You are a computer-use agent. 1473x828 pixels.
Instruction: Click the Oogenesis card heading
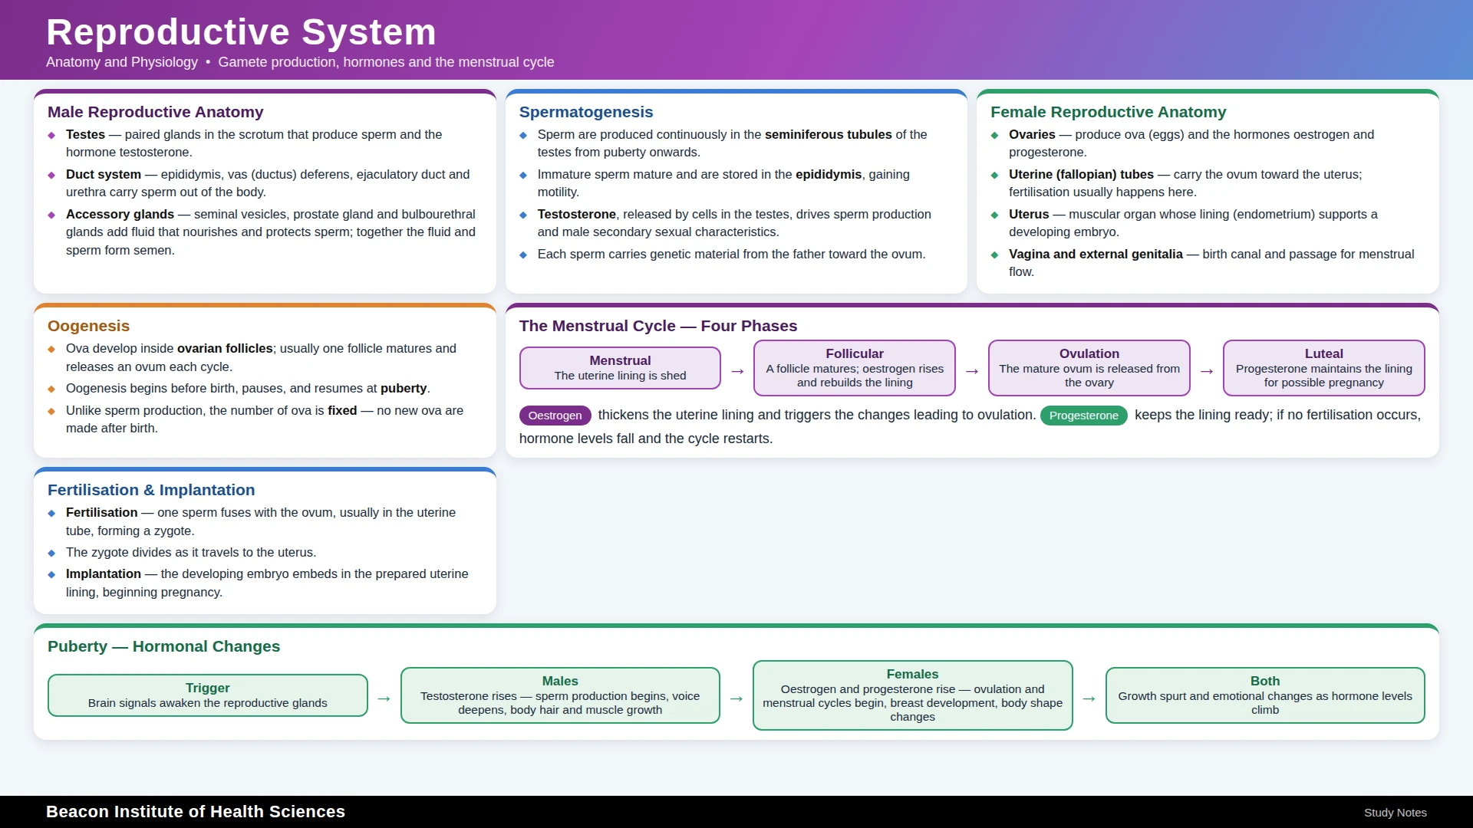tap(88, 326)
